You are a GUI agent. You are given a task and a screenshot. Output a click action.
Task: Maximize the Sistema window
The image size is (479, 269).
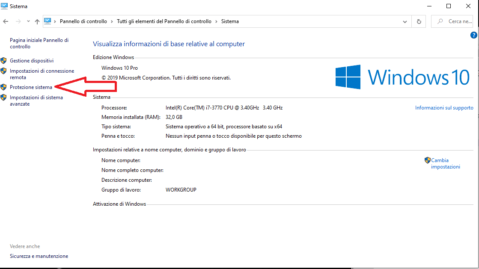pyautogui.click(x=449, y=6)
